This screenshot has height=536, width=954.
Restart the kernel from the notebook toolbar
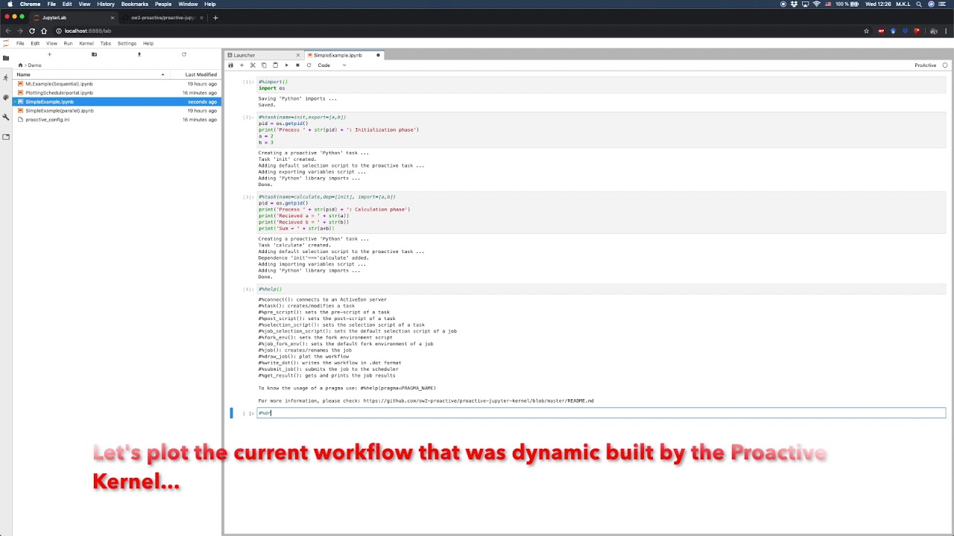pos(309,66)
